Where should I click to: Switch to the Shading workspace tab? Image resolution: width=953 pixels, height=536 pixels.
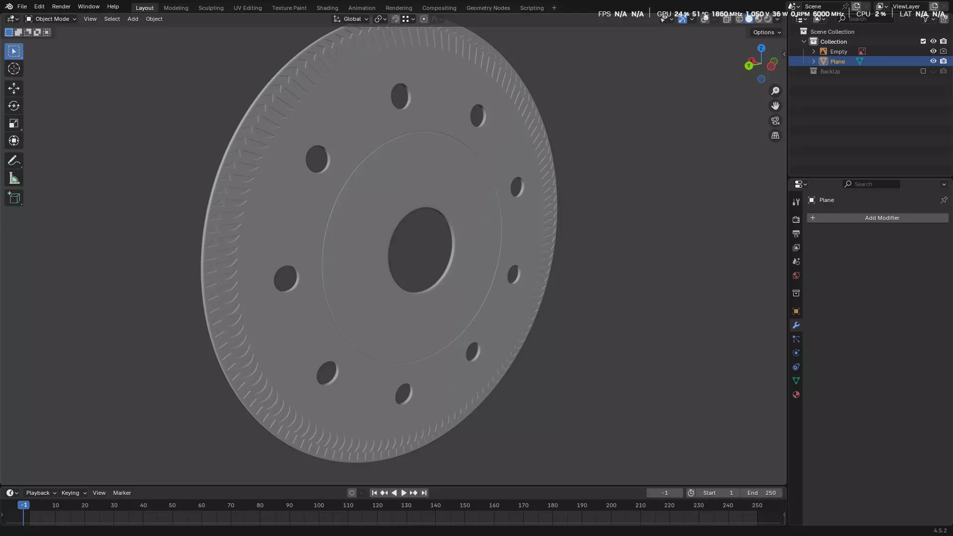pos(327,8)
